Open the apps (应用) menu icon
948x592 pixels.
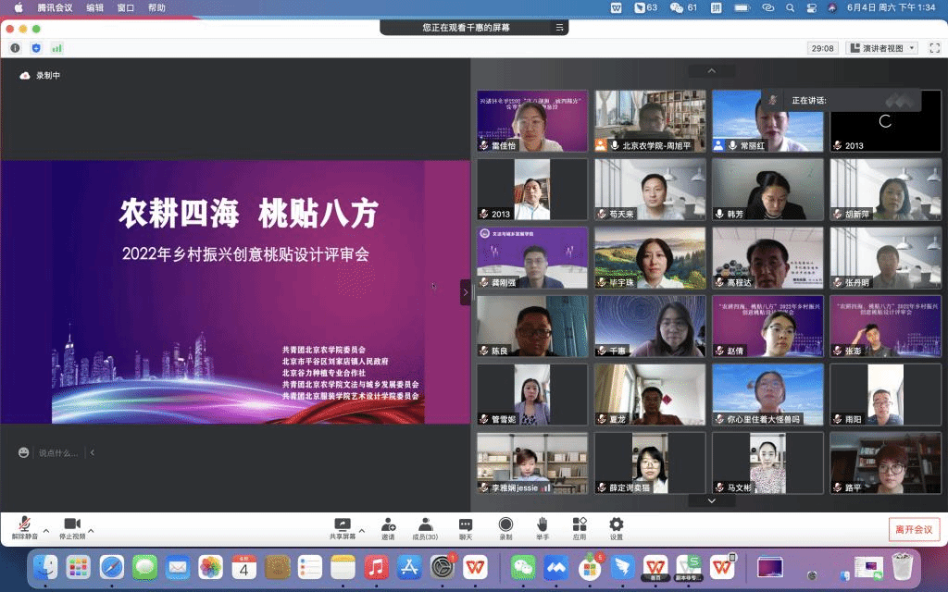580,524
